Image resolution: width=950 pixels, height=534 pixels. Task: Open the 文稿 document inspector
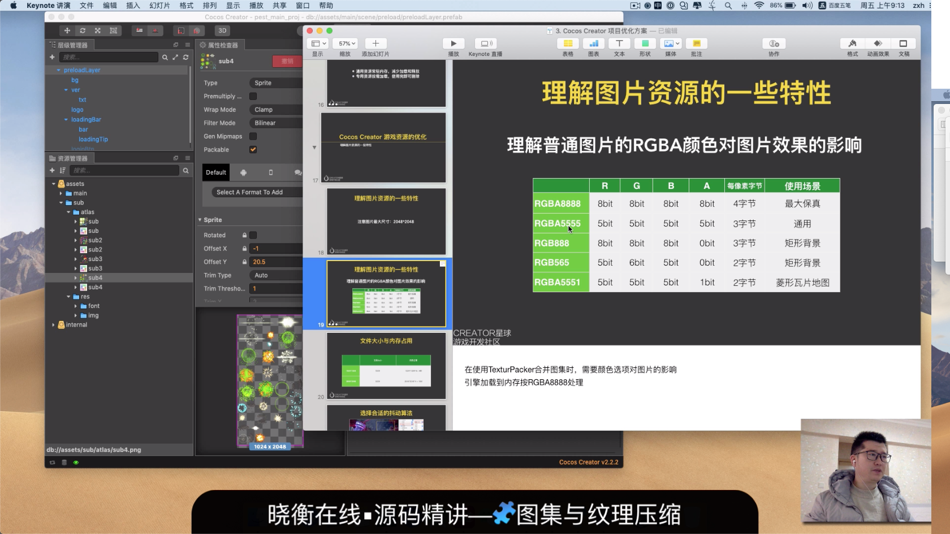(903, 44)
